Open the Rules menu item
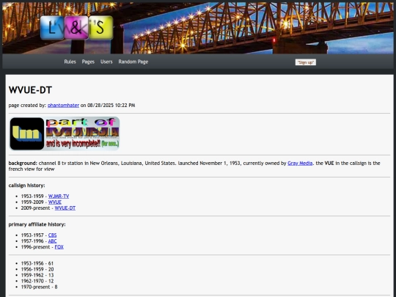The height and width of the screenshot is (297, 396). click(x=70, y=62)
